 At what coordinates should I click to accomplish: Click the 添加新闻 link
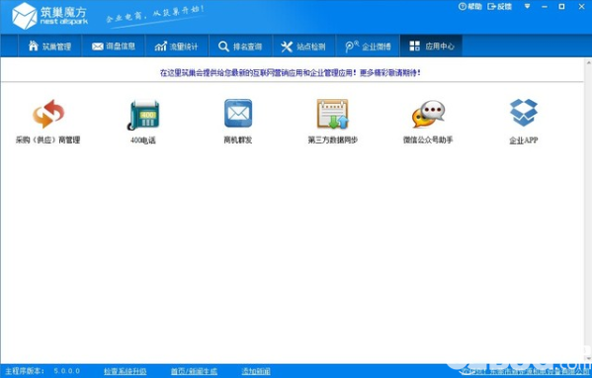coord(256,371)
